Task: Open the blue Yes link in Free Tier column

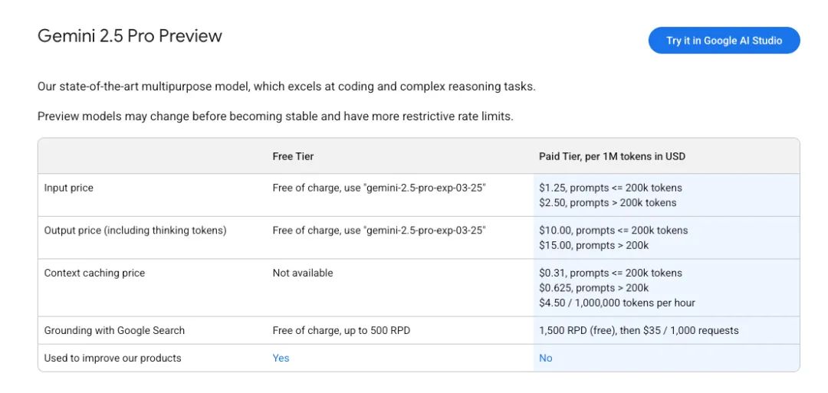Action: 281,358
